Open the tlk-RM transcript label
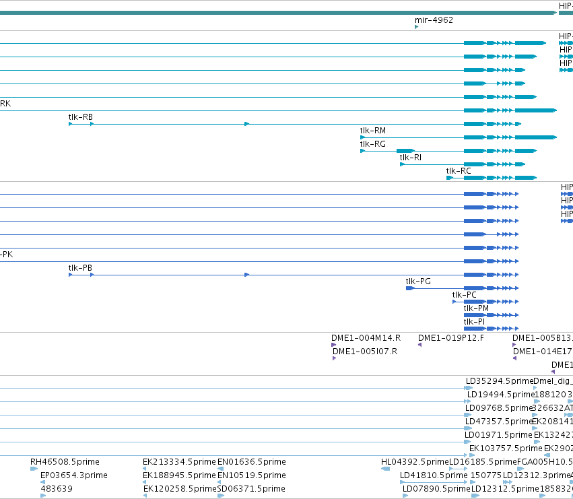The image size is (573, 499). (x=373, y=131)
